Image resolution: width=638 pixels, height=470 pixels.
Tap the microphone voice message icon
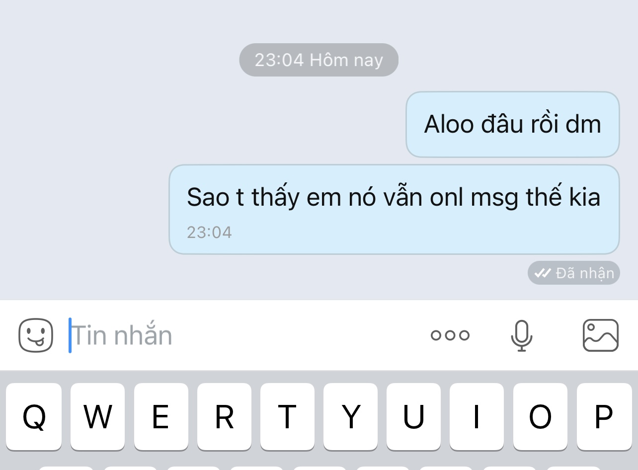521,335
